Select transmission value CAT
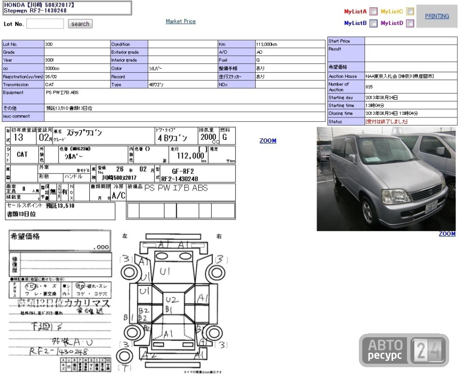The image size is (459, 377). click(x=49, y=84)
